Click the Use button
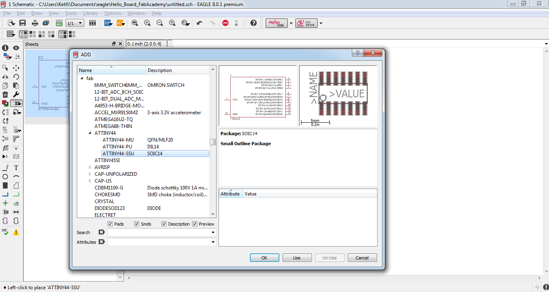This screenshot has height=292, width=549. tap(297, 257)
